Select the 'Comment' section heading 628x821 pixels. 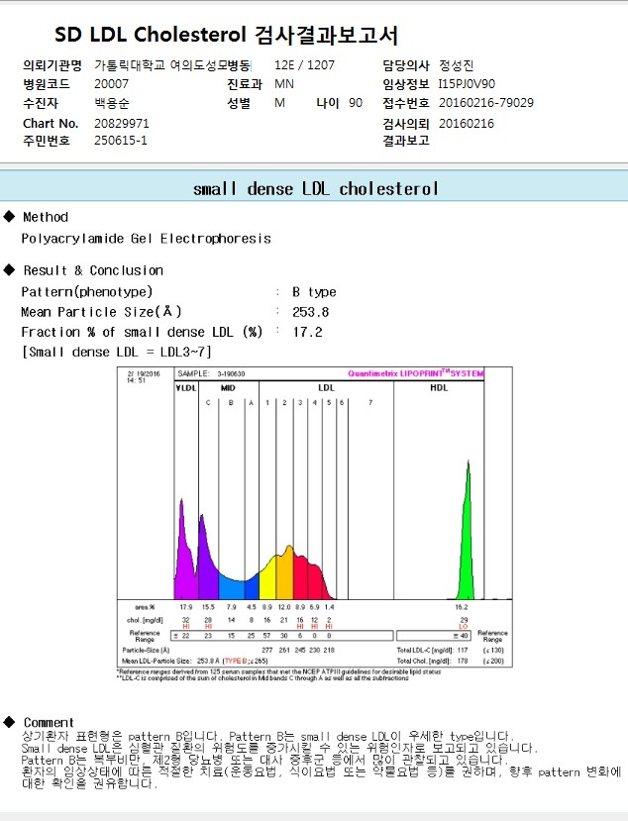(49, 723)
